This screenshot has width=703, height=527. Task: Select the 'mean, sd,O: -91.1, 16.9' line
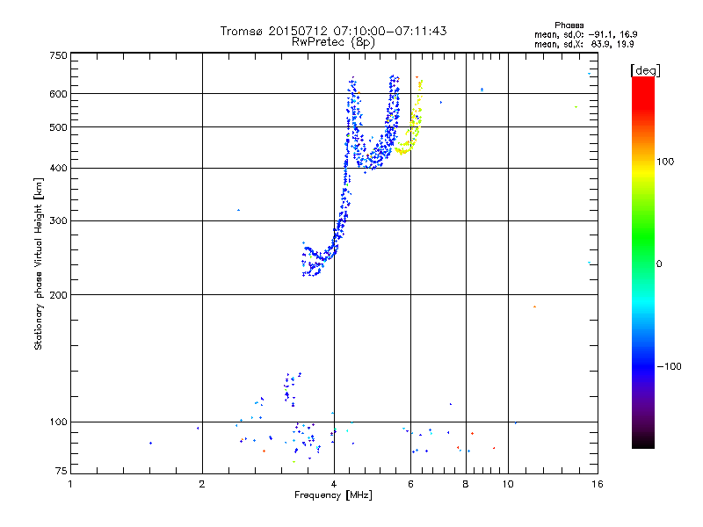[585, 34]
